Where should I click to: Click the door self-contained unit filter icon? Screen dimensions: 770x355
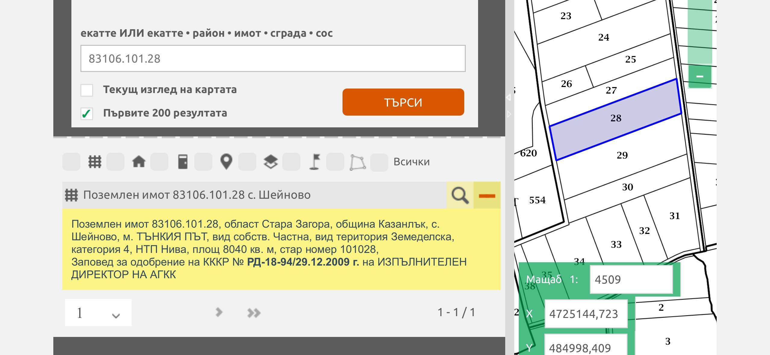[183, 162]
